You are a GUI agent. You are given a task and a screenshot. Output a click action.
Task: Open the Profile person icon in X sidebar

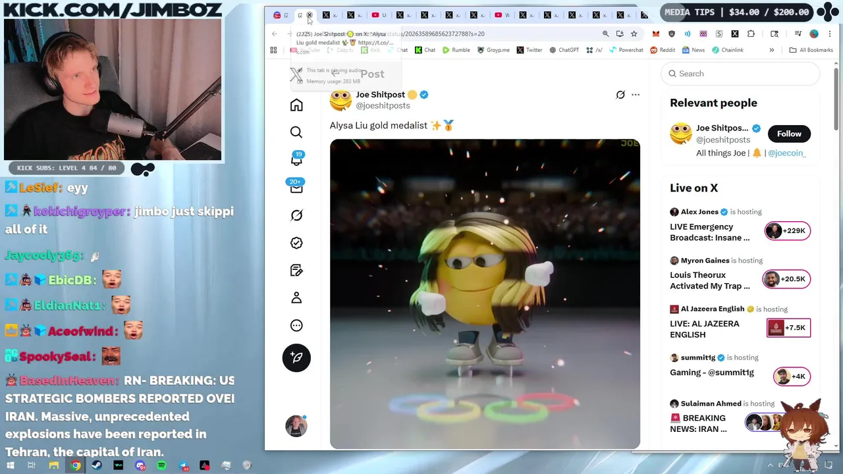click(x=296, y=298)
